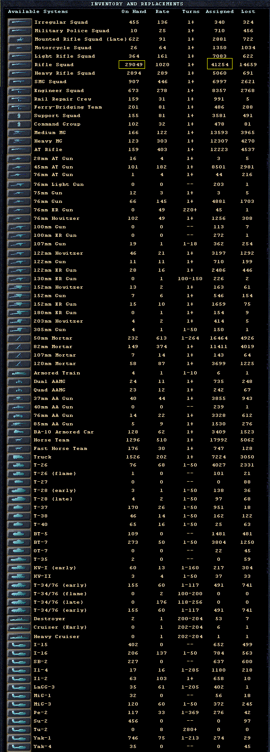Click the T-35 heavy tank icon
The width and height of the screenshot is (270, 752).
click(x=20, y=559)
